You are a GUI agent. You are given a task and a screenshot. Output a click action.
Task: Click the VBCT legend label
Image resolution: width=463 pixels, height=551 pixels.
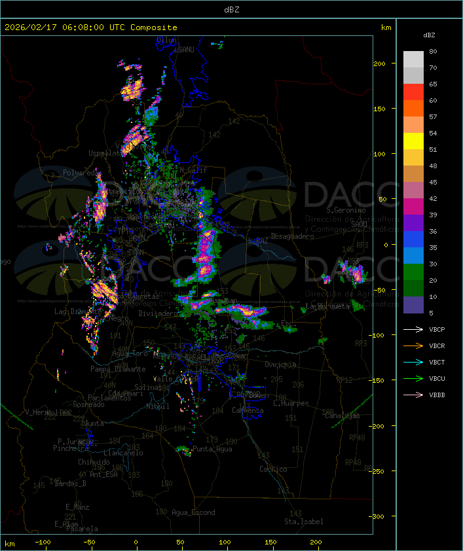437,363
